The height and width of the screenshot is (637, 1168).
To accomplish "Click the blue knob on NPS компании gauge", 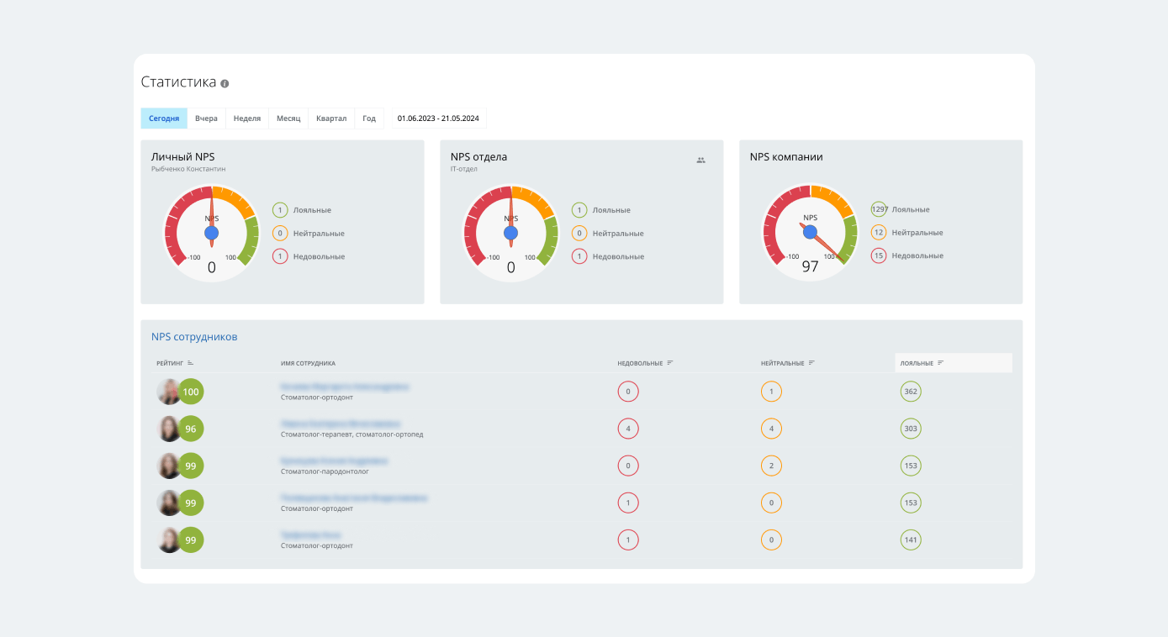I will 810,233.
